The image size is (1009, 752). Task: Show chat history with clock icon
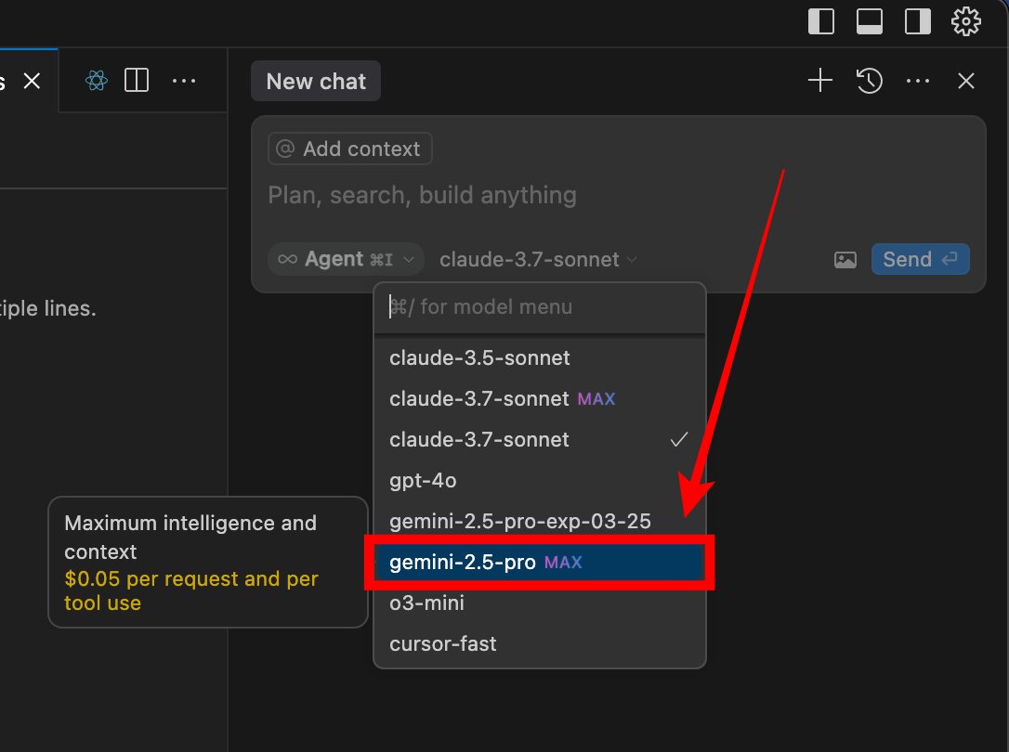(869, 81)
